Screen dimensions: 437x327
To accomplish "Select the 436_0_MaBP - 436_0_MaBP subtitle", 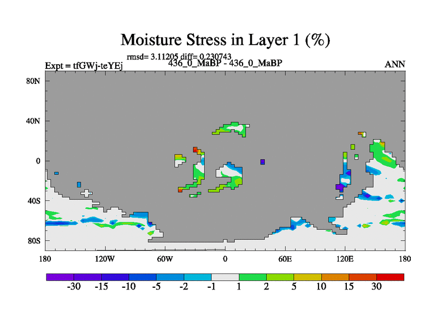I will click(225, 63).
